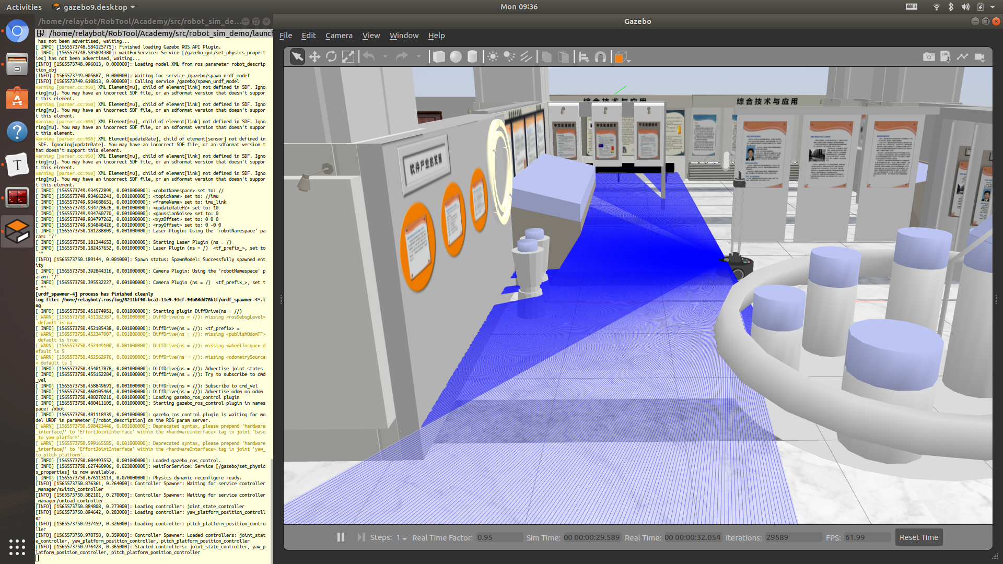Viewport: 1003px width, 564px height.
Task: Insert a sphere shape
Action: (456, 57)
